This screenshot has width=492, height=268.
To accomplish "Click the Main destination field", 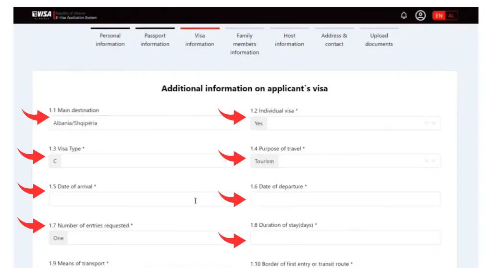I will pyautogui.click(x=144, y=123).
